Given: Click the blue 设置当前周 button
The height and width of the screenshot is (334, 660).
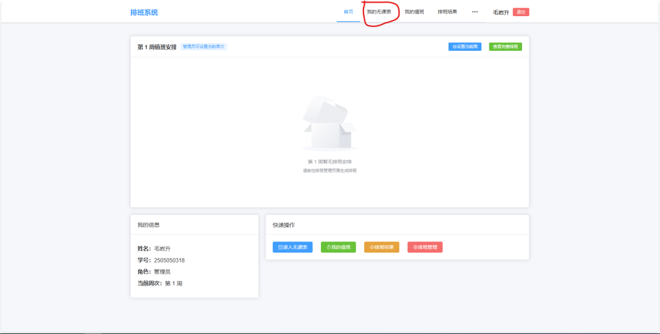Looking at the screenshot, I should [x=465, y=46].
